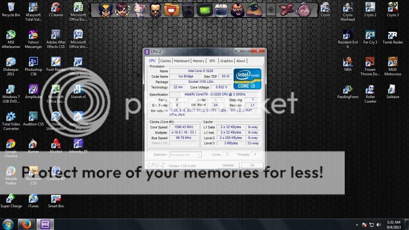Open Super Charge desktop icon
409x230 pixels.
click(x=11, y=201)
